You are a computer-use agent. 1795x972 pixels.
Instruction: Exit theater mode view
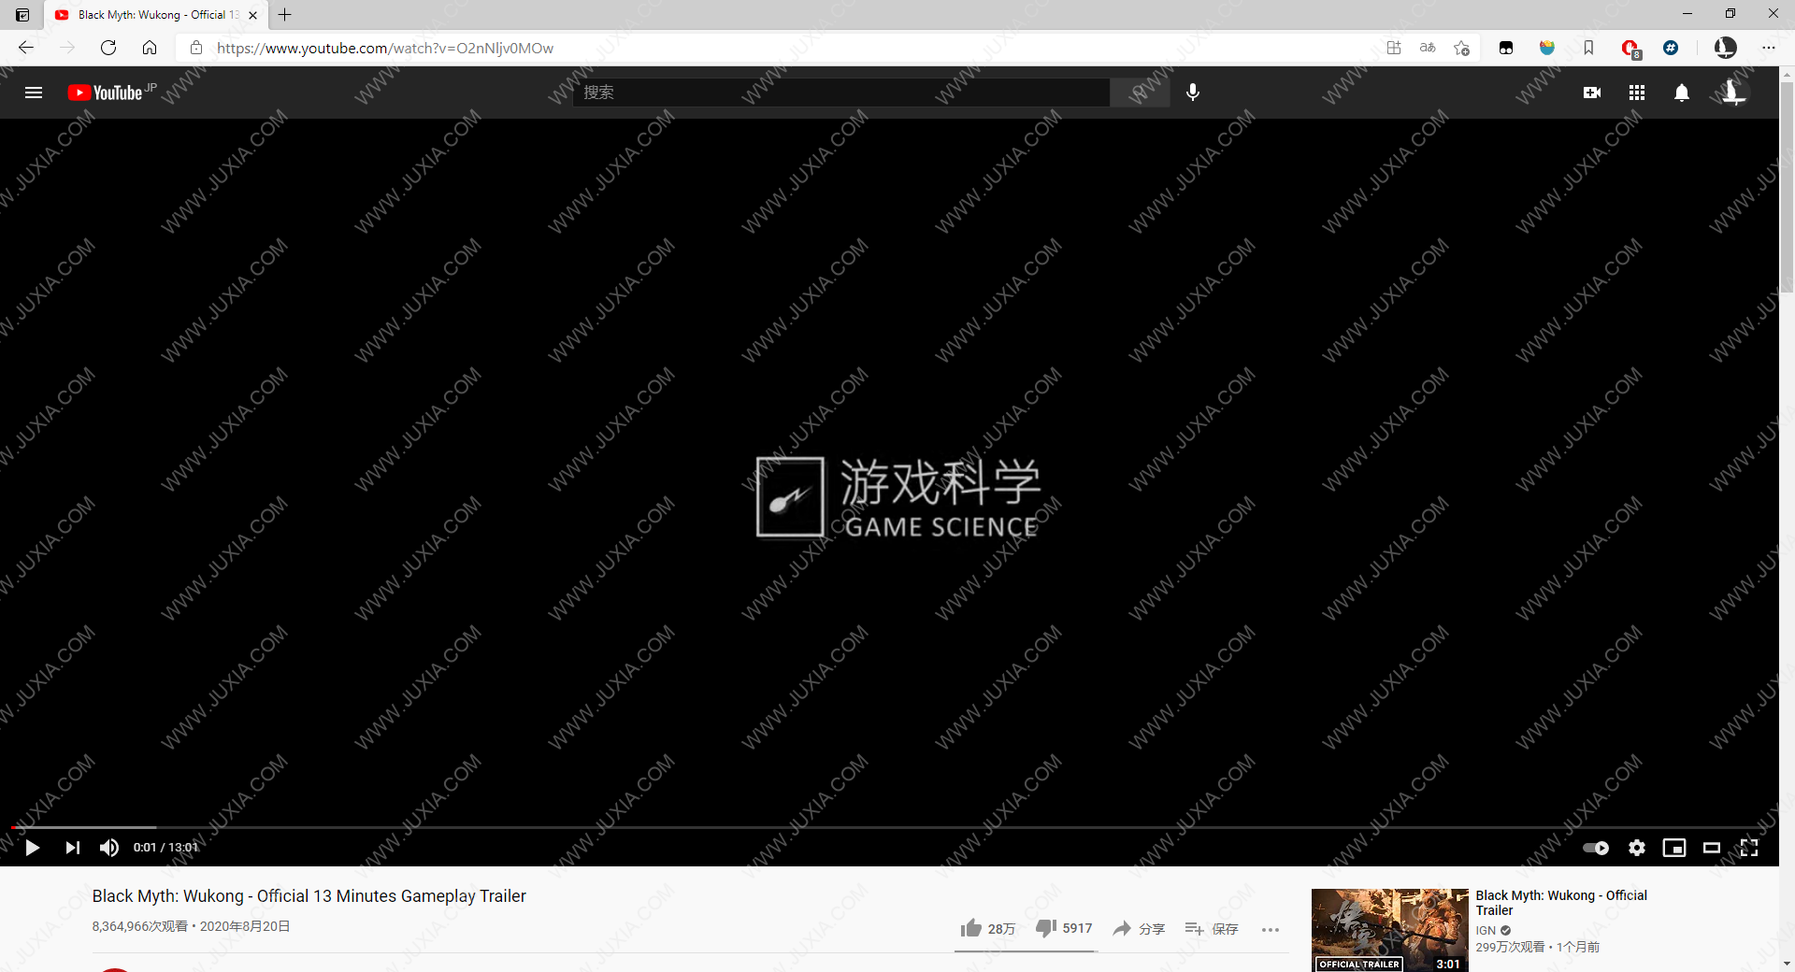click(x=1712, y=848)
